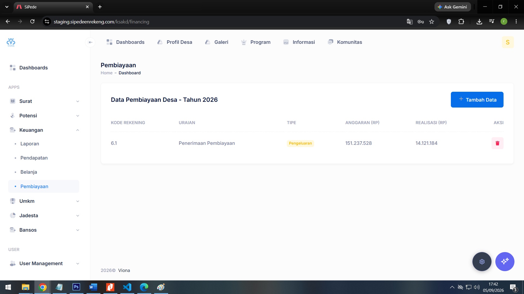524x294 pixels.
Task: Open volume control in system tray
Action: point(477,287)
